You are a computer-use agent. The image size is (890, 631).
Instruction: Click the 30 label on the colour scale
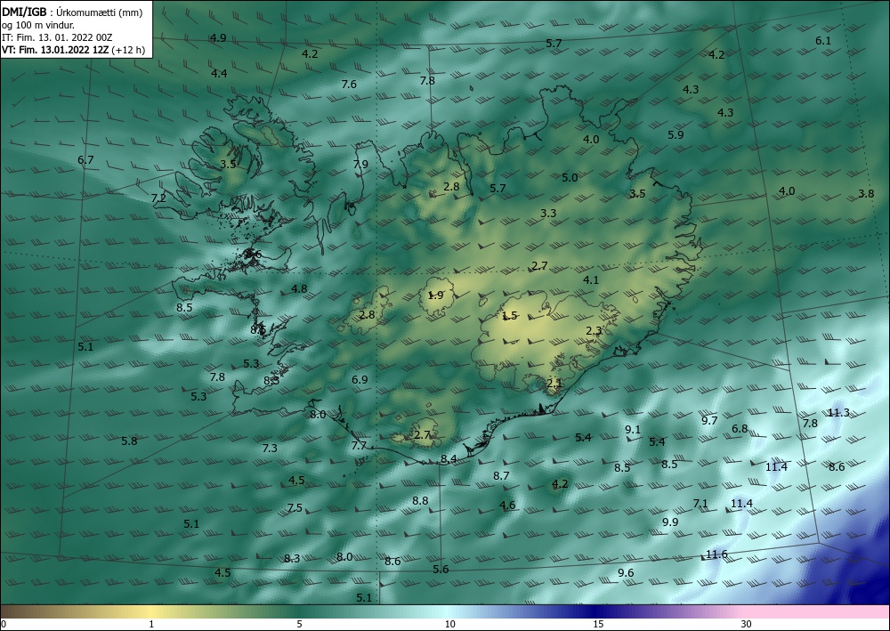(x=747, y=624)
